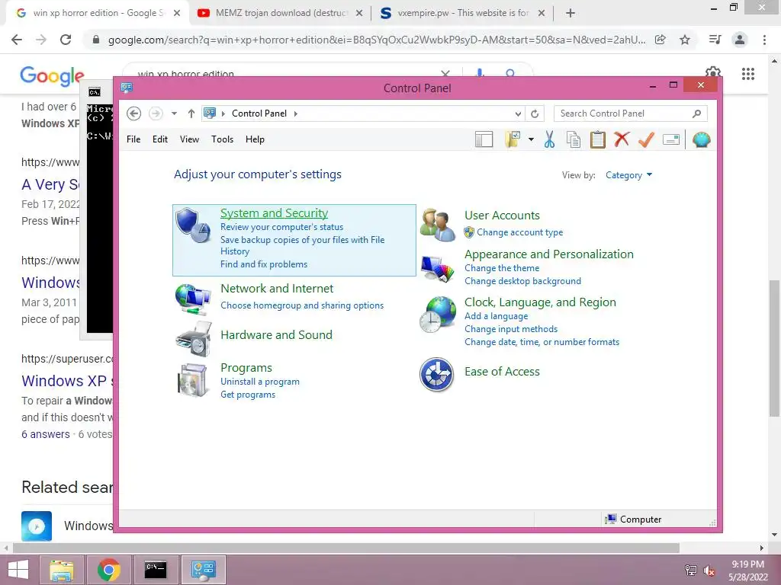Image resolution: width=781 pixels, height=585 pixels.
Task: Bookmark this page with the star icon
Action: 685,40
